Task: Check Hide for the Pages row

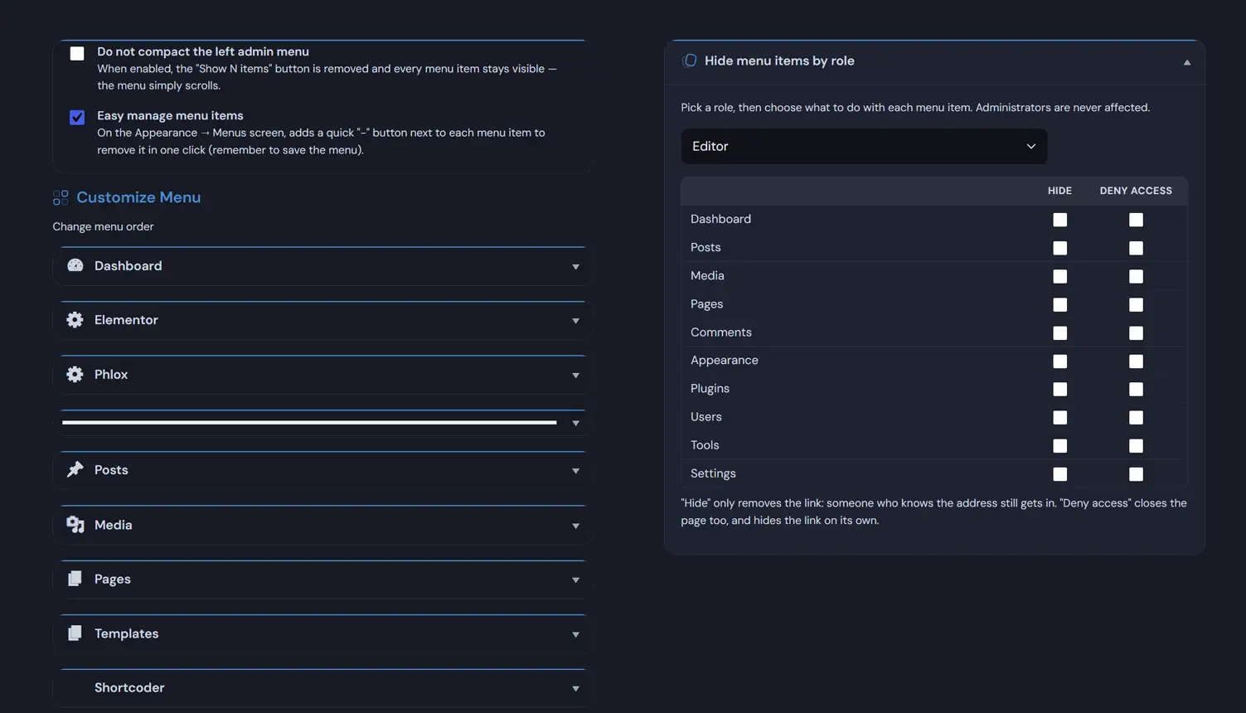Action: click(x=1059, y=304)
